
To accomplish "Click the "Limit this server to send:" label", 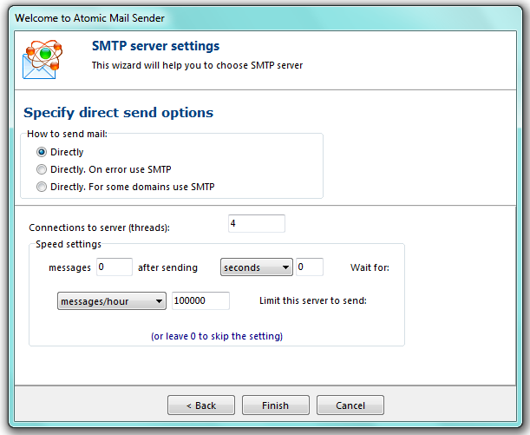I will coord(312,301).
